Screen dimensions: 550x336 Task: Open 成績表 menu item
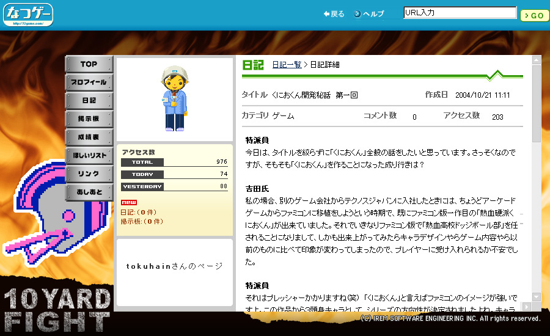coord(89,137)
